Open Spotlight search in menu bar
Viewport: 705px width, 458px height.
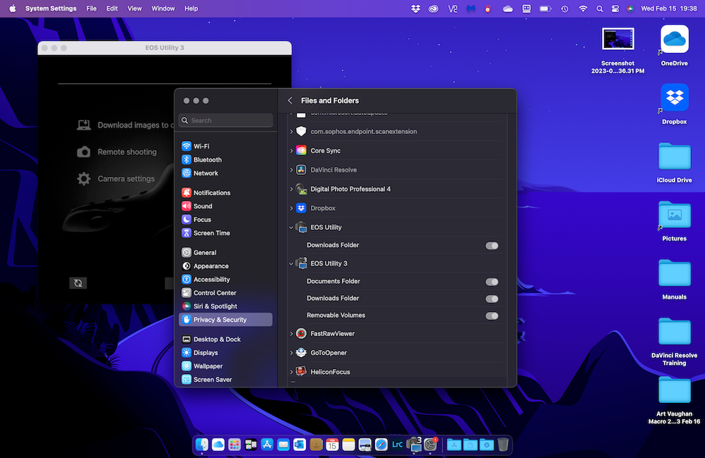pyautogui.click(x=600, y=8)
